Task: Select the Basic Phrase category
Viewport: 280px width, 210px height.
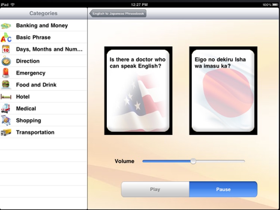Action: (44, 37)
